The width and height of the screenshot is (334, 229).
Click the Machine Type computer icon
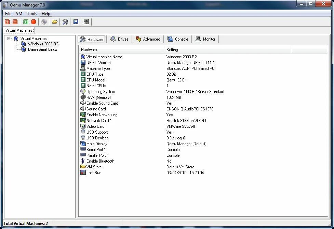tap(83, 68)
